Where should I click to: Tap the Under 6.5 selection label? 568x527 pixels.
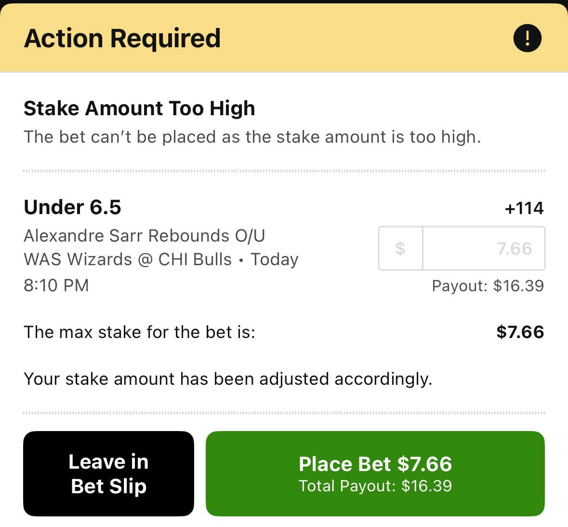pyautogui.click(x=72, y=207)
